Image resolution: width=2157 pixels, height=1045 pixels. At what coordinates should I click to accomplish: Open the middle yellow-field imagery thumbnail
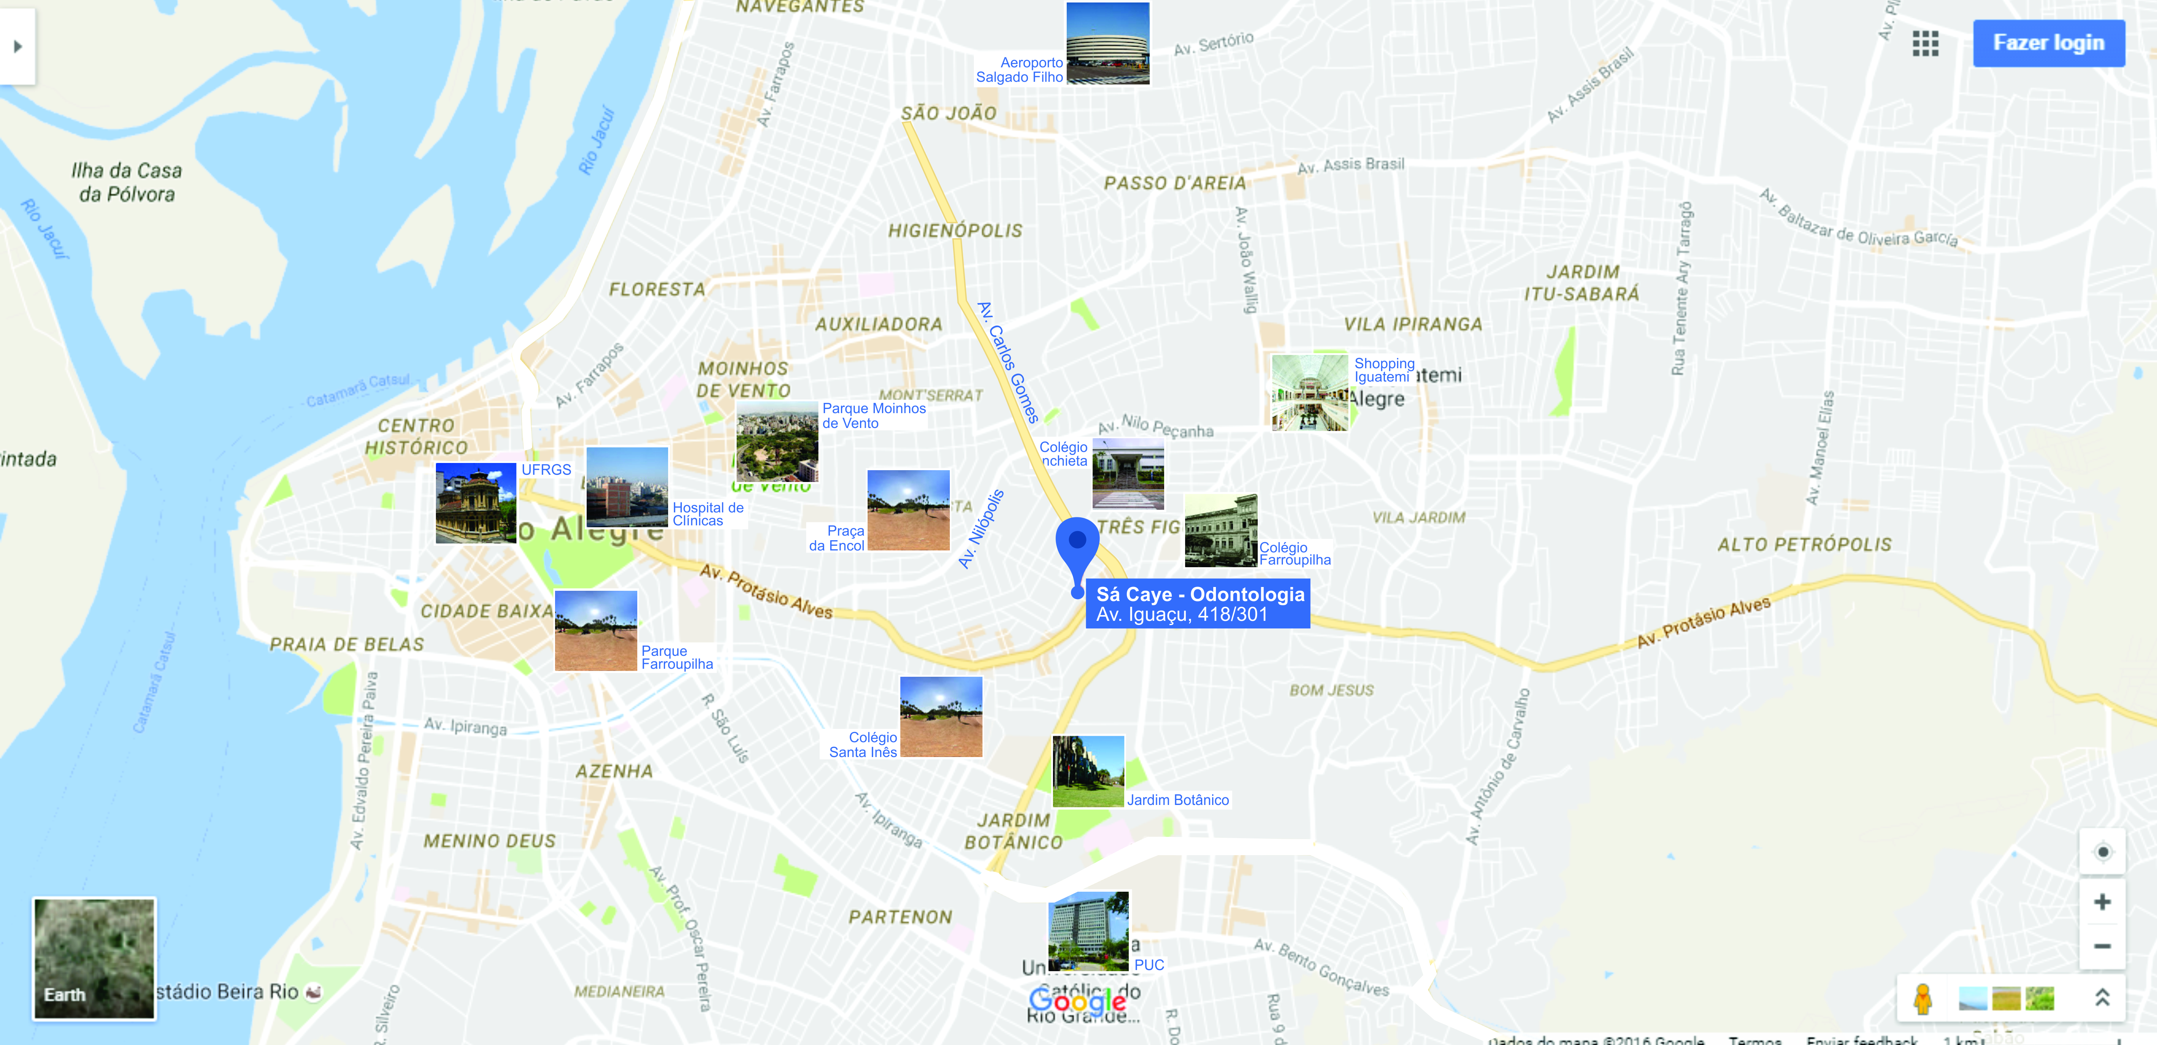2006,998
